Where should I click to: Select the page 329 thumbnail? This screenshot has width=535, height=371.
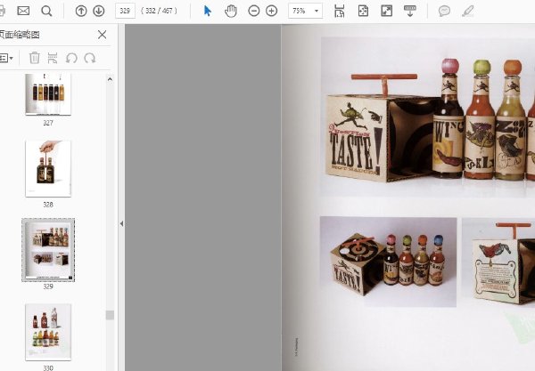pos(48,250)
